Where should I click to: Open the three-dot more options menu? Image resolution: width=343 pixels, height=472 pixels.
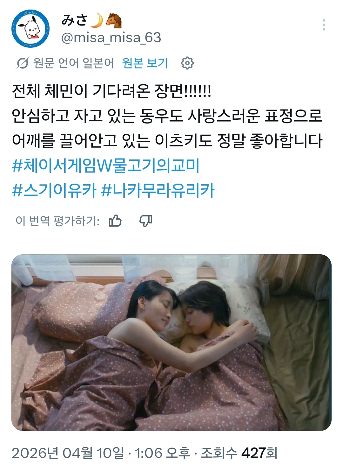(324, 25)
